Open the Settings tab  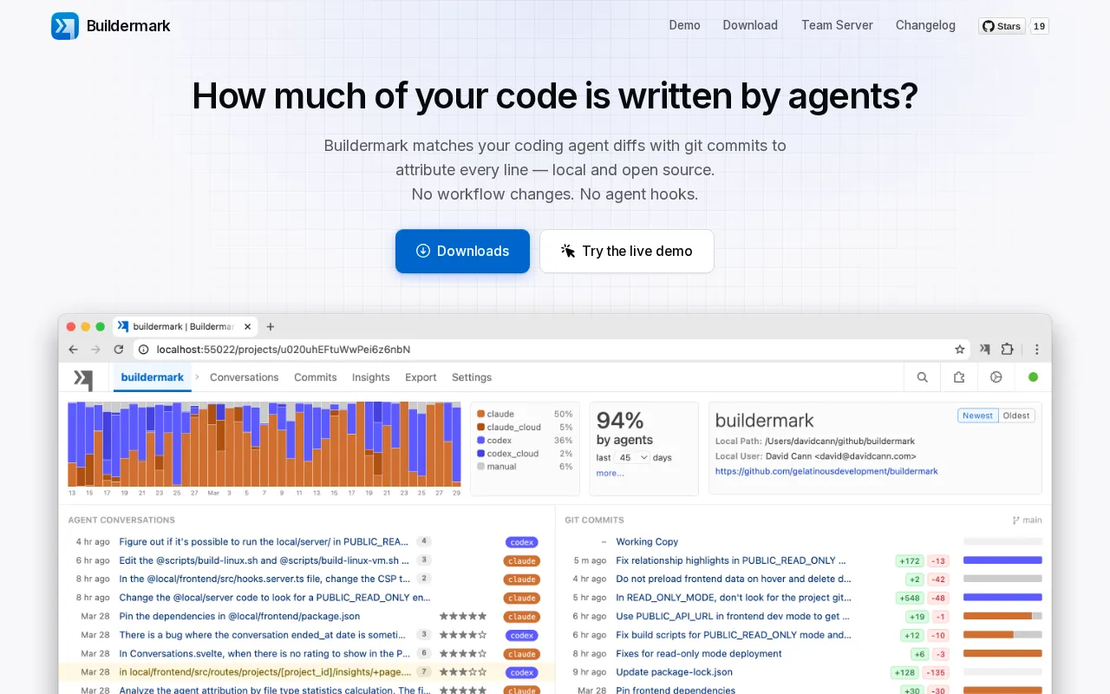click(x=472, y=377)
